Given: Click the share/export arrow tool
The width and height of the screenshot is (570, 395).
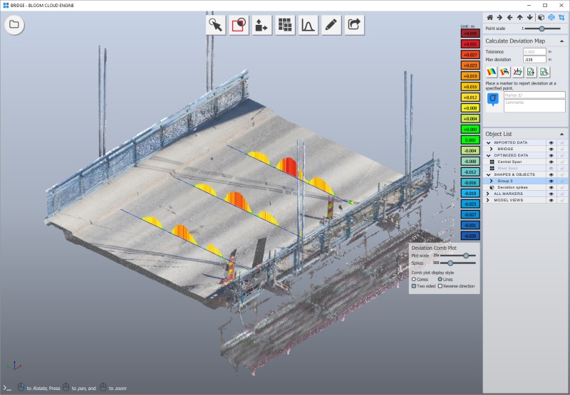Looking at the screenshot, I should click(x=354, y=25).
